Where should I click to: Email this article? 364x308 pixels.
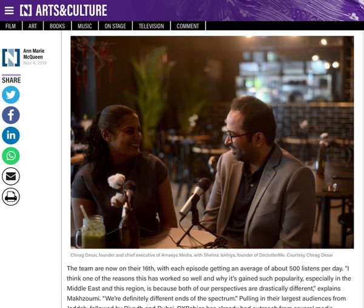[11, 176]
